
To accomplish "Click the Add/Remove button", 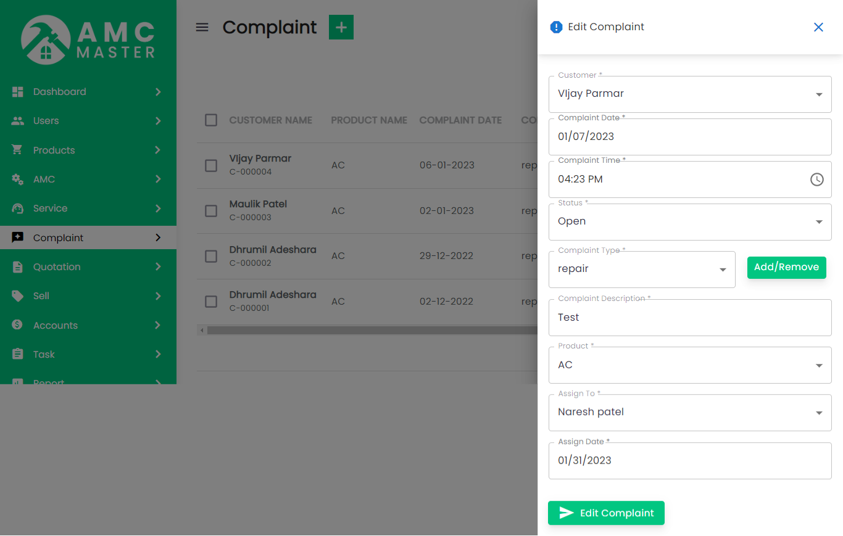I will (x=786, y=268).
